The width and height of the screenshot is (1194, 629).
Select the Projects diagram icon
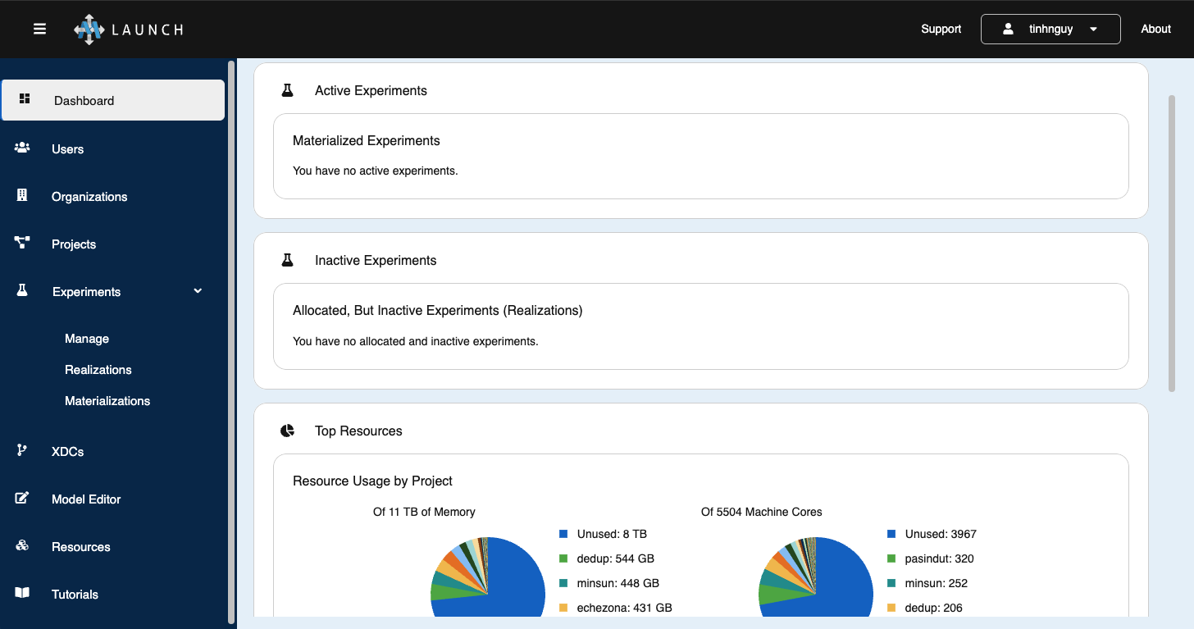(22, 244)
